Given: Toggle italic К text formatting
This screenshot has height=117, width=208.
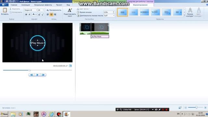Looking at the screenshot, I should (30, 14).
